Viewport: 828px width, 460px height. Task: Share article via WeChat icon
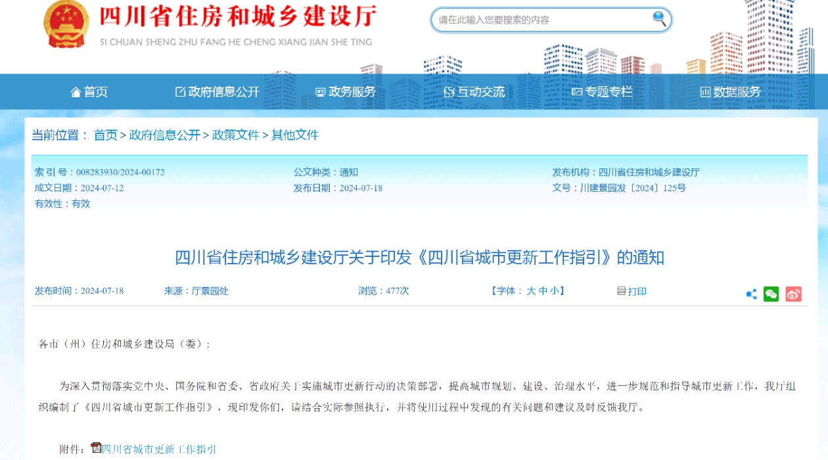(771, 294)
